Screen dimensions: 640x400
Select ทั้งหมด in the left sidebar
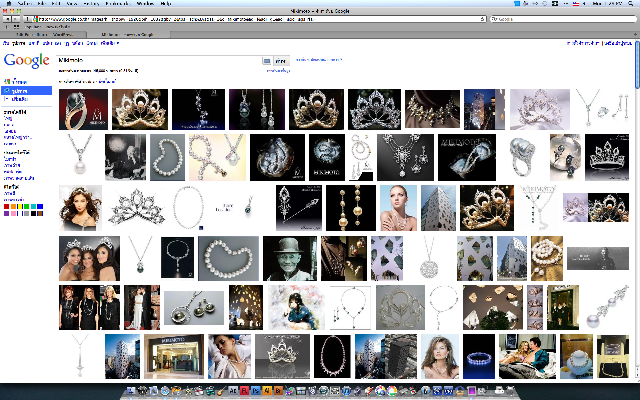(19, 82)
